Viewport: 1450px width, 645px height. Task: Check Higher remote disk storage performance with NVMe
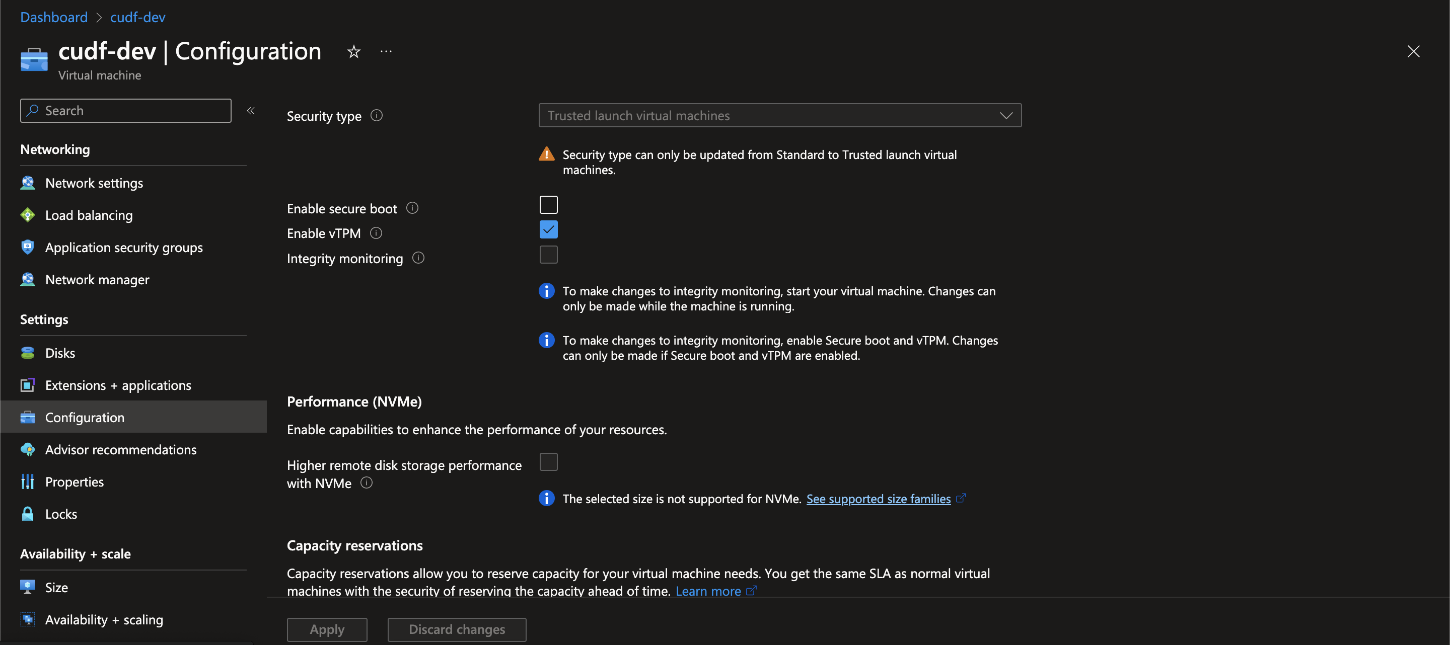click(548, 461)
